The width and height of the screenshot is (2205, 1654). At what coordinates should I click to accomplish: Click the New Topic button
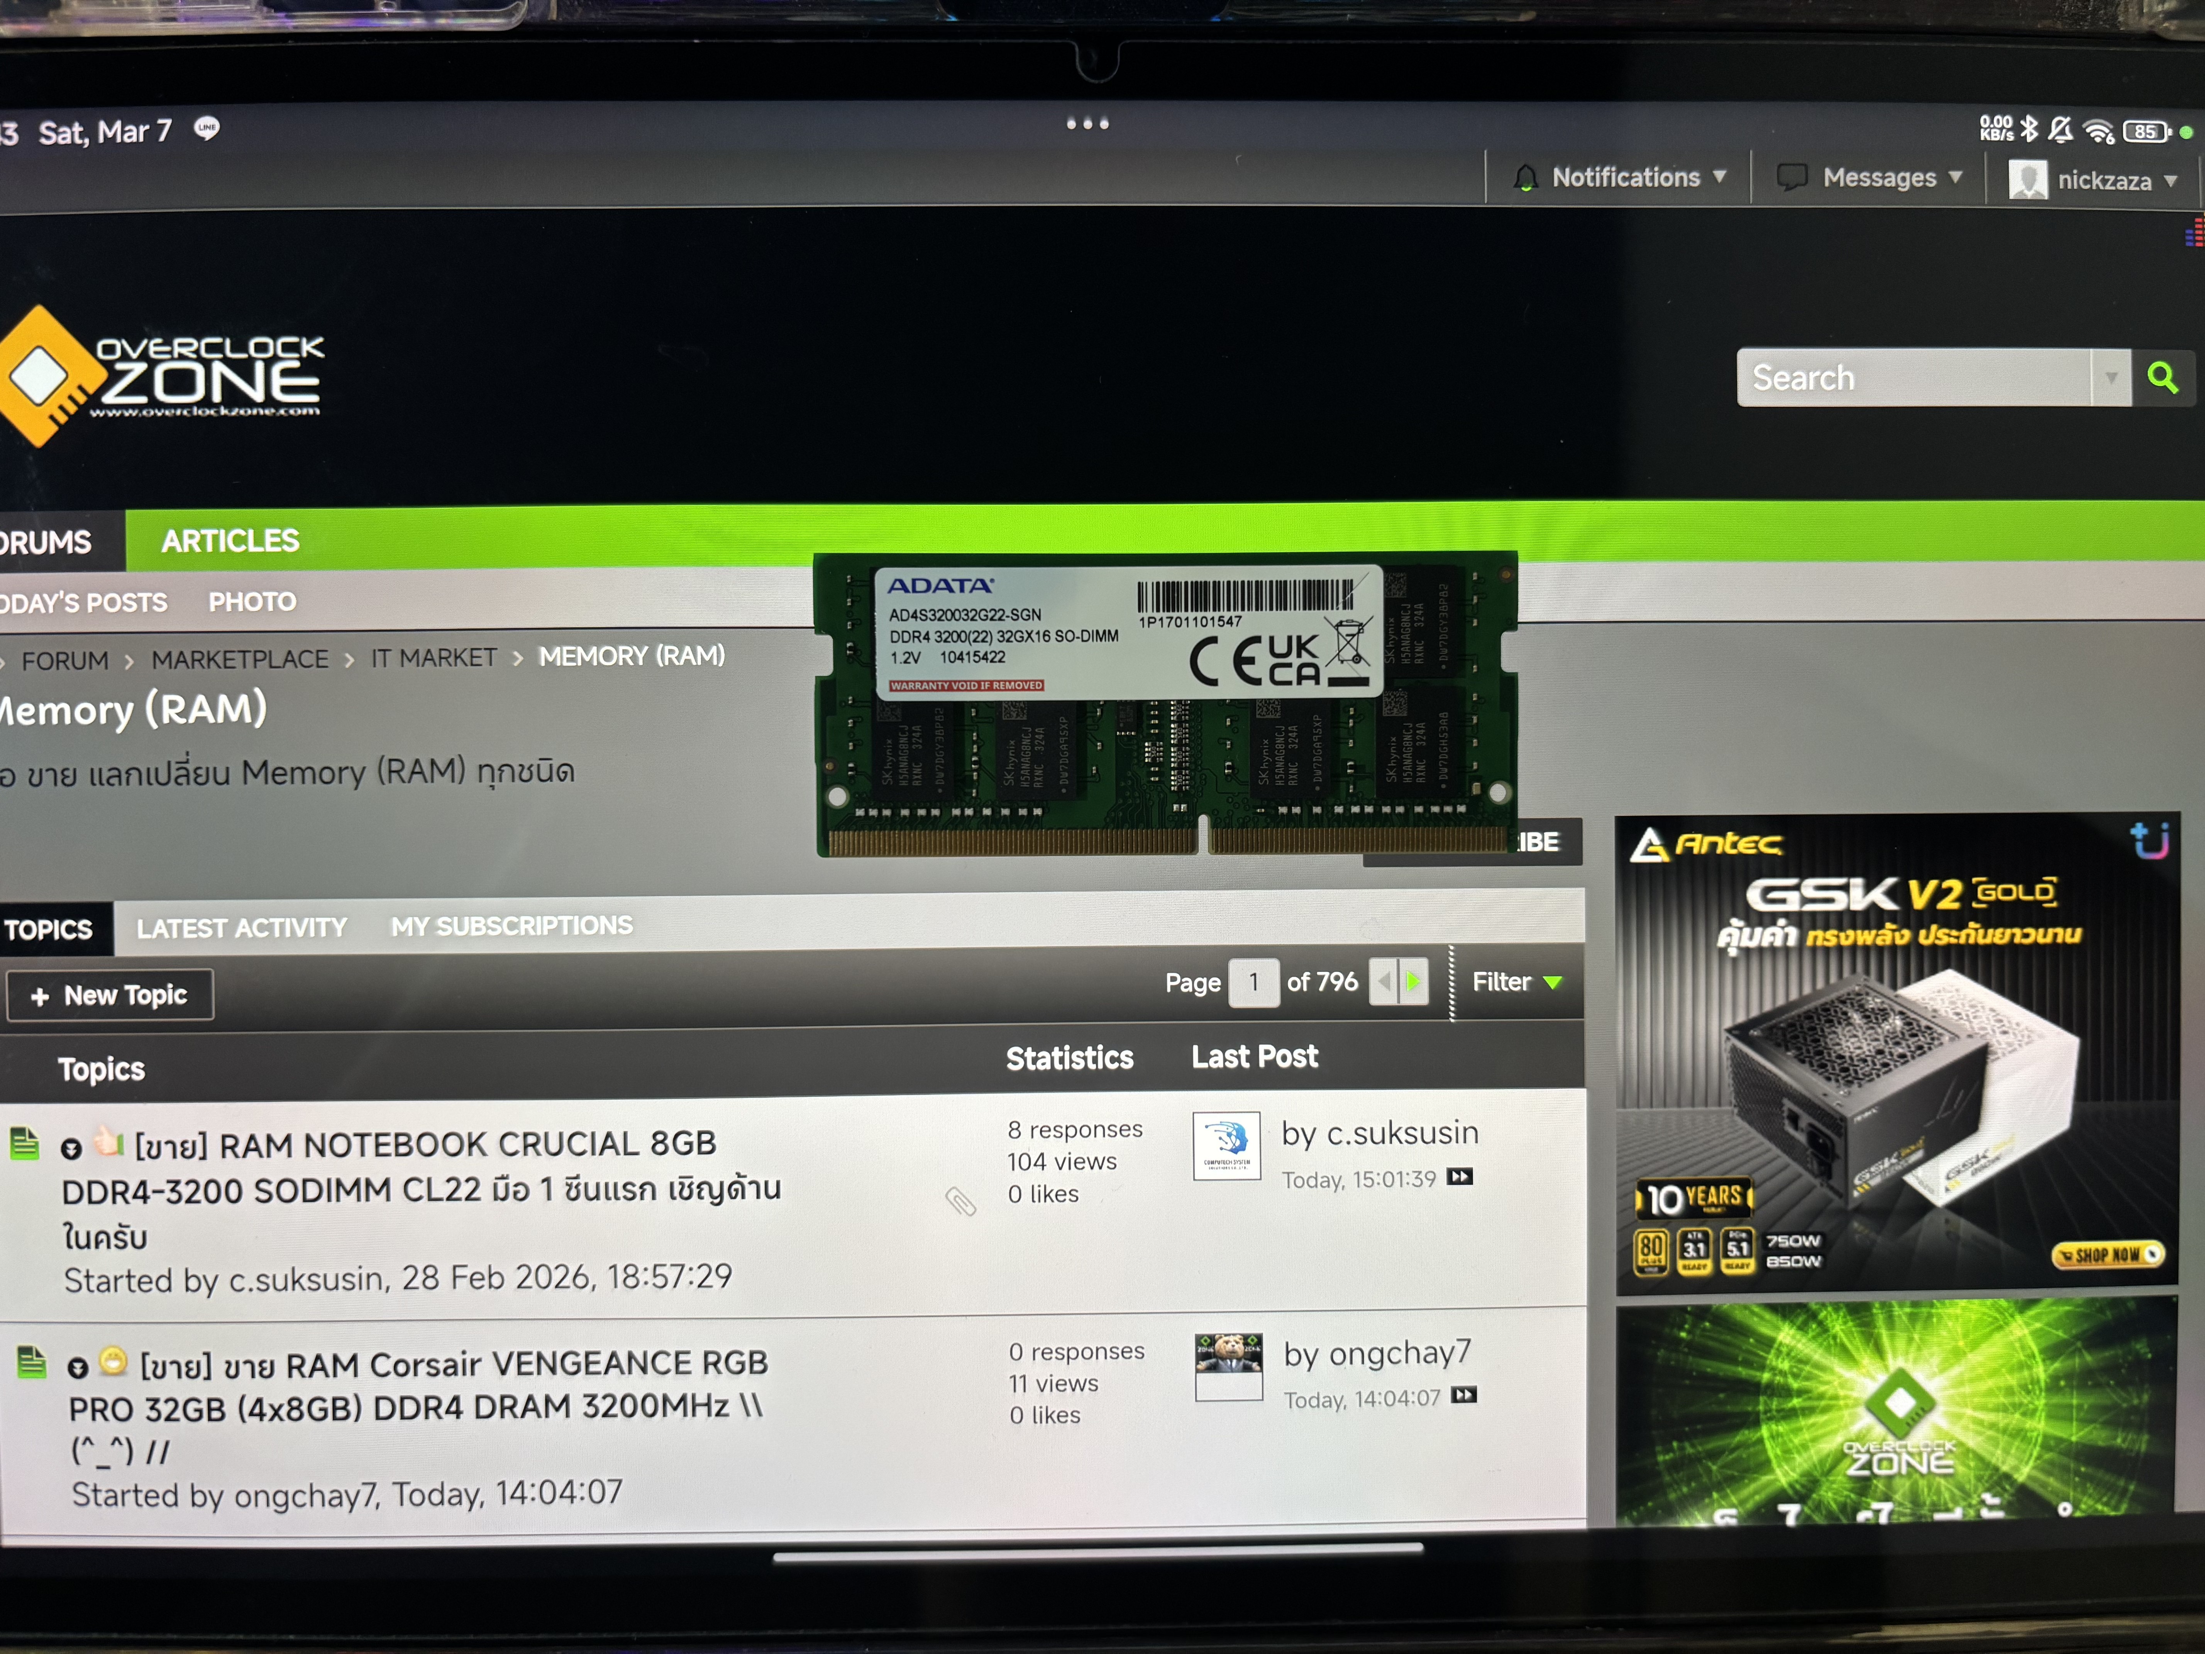pyautogui.click(x=110, y=995)
